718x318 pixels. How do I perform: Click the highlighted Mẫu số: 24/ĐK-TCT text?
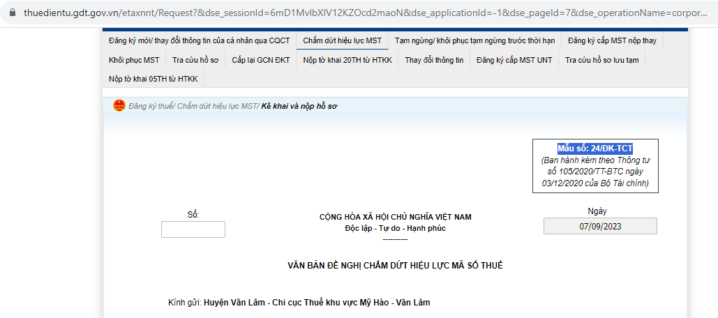point(594,149)
